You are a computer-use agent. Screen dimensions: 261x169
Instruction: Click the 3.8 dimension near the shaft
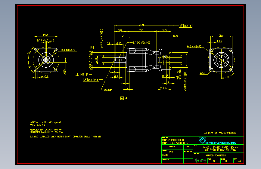tap(109, 43)
